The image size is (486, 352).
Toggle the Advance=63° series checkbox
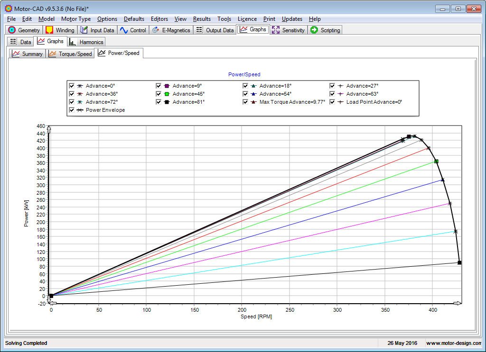point(332,94)
